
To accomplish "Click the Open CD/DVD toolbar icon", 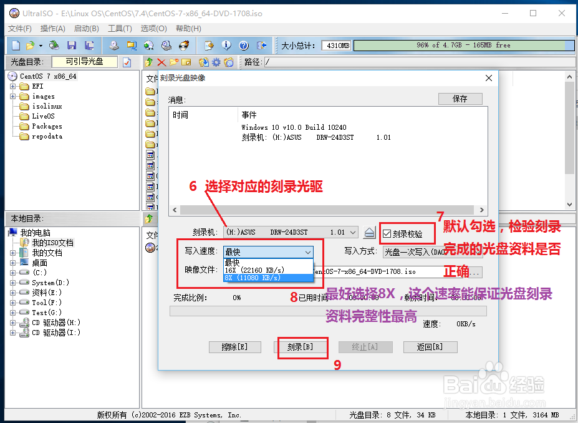I will click(x=54, y=46).
